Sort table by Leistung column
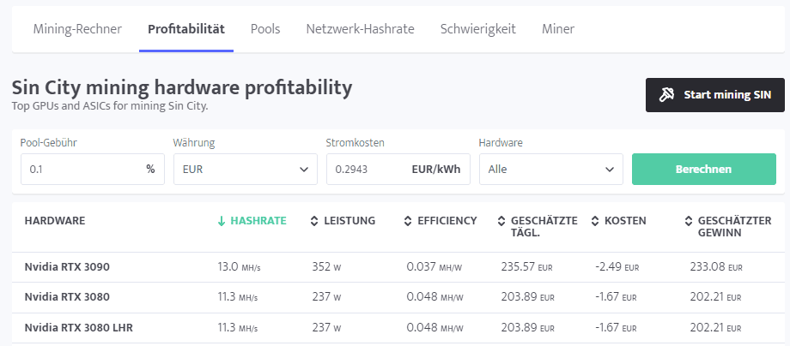The height and width of the screenshot is (346, 790). coord(344,221)
